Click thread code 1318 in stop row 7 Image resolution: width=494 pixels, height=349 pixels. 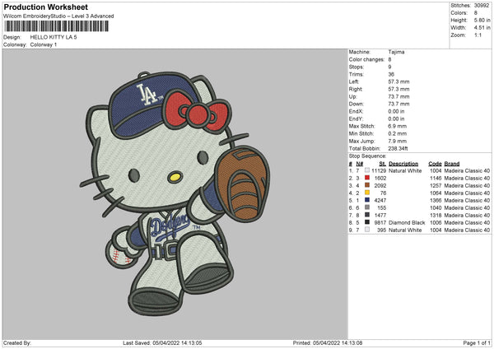pyautogui.click(x=436, y=215)
